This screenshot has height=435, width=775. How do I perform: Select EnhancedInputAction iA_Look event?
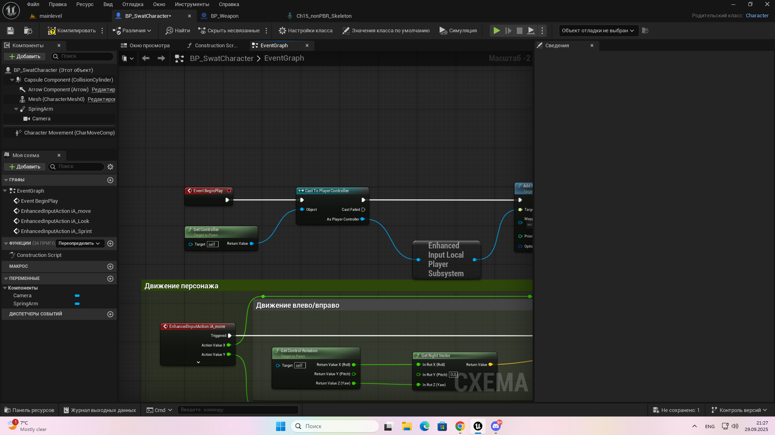[x=55, y=221]
